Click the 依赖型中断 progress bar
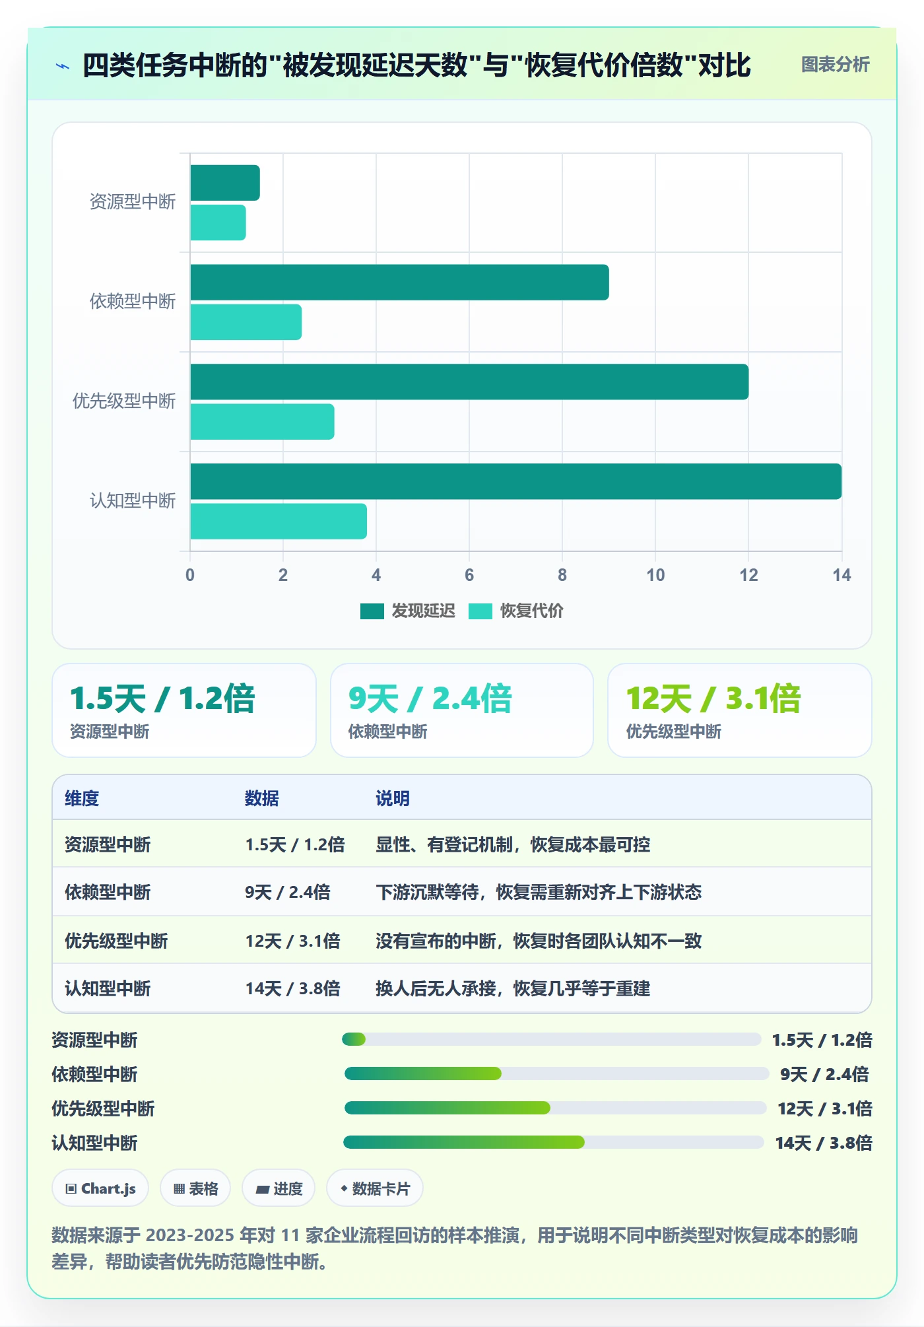Viewport: 924px width, 1327px height. (x=556, y=1074)
